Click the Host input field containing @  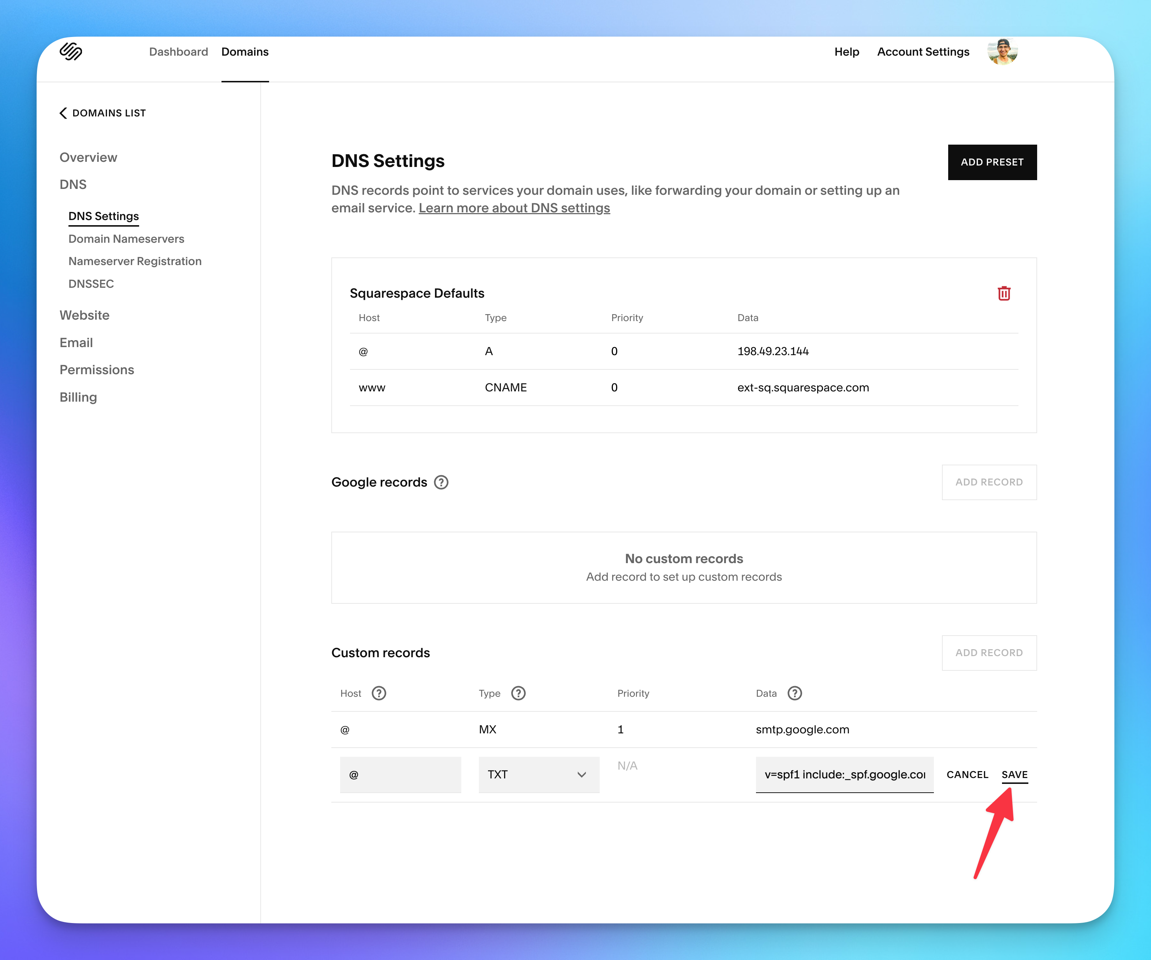[x=400, y=775]
